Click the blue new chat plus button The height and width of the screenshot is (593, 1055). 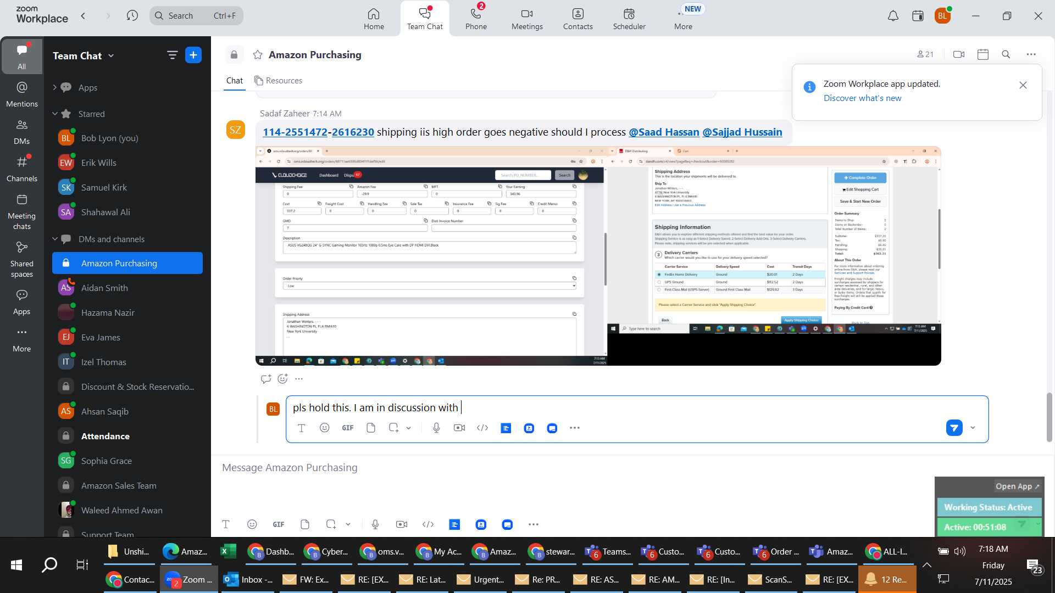[193, 55]
